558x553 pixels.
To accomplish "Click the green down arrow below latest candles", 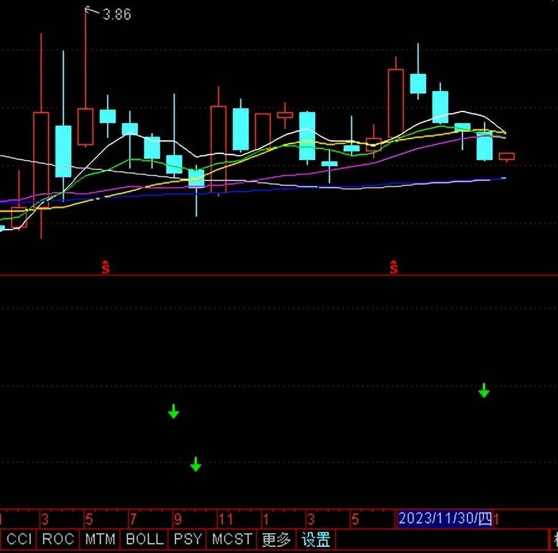I will tap(483, 390).
